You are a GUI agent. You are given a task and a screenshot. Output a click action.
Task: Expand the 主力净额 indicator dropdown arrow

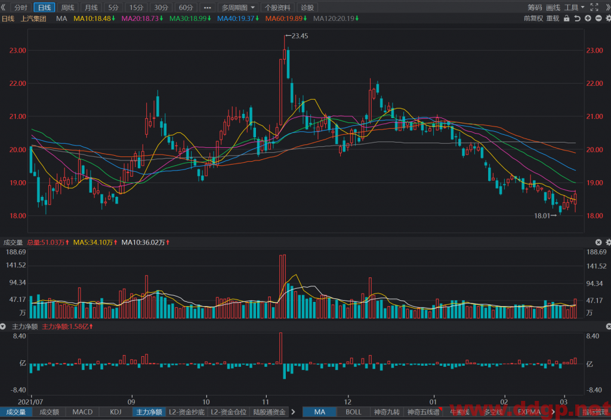pos(3,326)
